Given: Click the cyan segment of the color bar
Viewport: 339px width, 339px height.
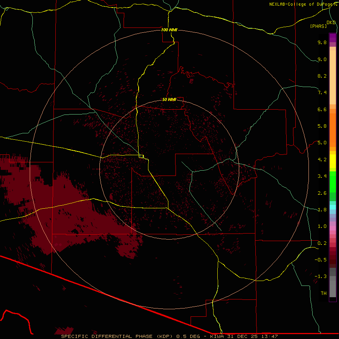Looking at the screenshot, I should pyautogui.click(x=333, y=207).
